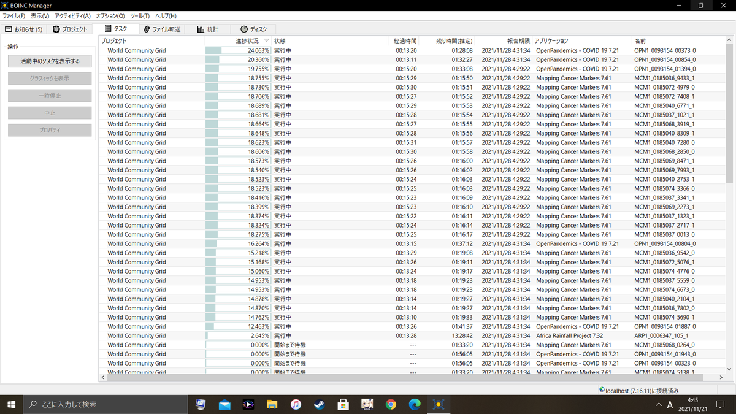The image size is (736, 414).
Task: Click the 進捗状況 column sort arrow
Action: click(266, 41)
